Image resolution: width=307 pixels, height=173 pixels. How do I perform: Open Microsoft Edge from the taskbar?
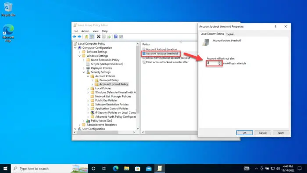coord(116,169)
